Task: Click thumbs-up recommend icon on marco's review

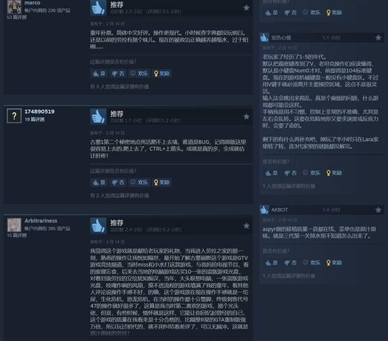Action: coord(98,8)
